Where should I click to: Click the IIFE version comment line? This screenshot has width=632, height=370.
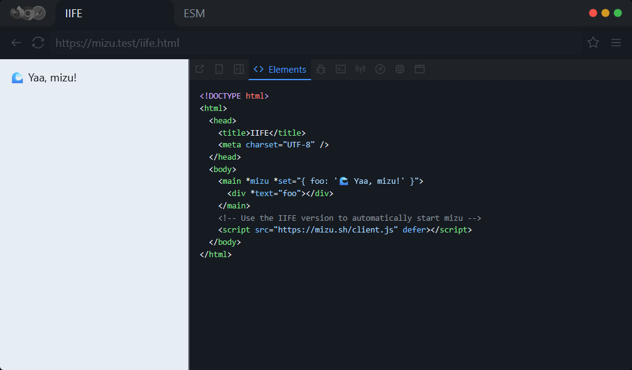(350, 218)
